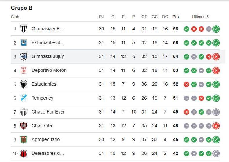Click the Estudiantes d... blue crest icon
The image size is (229, 162).
23,43
